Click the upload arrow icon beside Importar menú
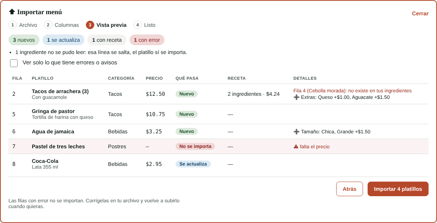437x223 pixels. coord(12,12)
